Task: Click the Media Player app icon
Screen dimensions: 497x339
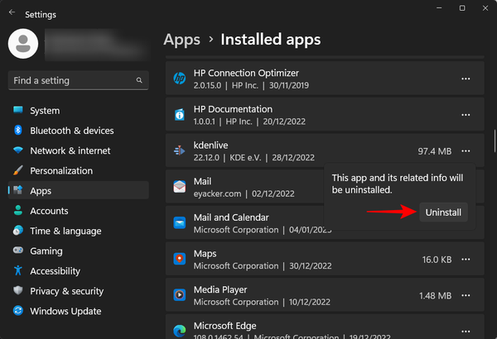Action: 180,295
